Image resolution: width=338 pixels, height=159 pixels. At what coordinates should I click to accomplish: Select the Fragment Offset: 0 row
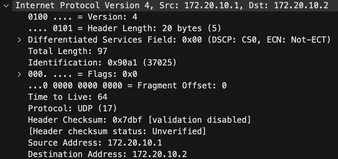click(x=127, y=85)
